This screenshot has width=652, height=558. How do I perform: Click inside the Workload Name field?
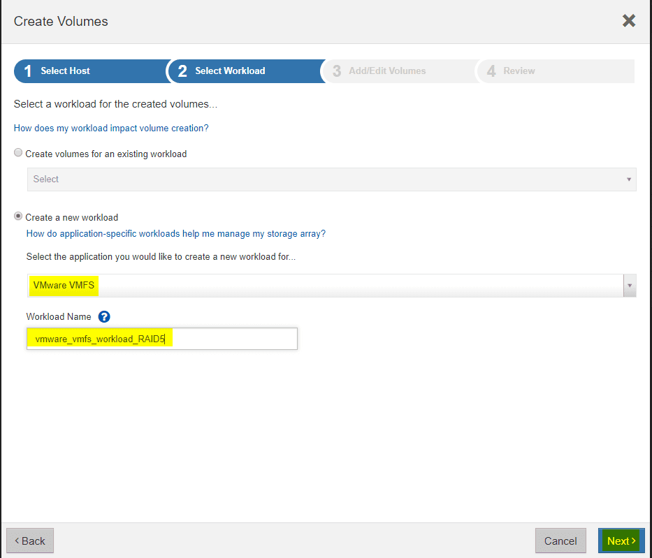tap(161, 339)
